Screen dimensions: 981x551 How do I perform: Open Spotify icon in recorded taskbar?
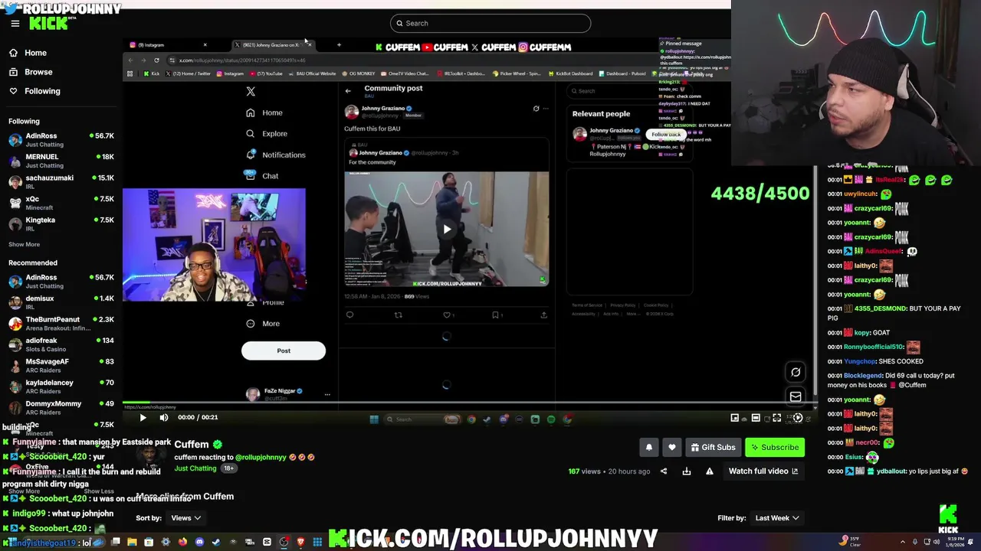click(x=551, y=419)
